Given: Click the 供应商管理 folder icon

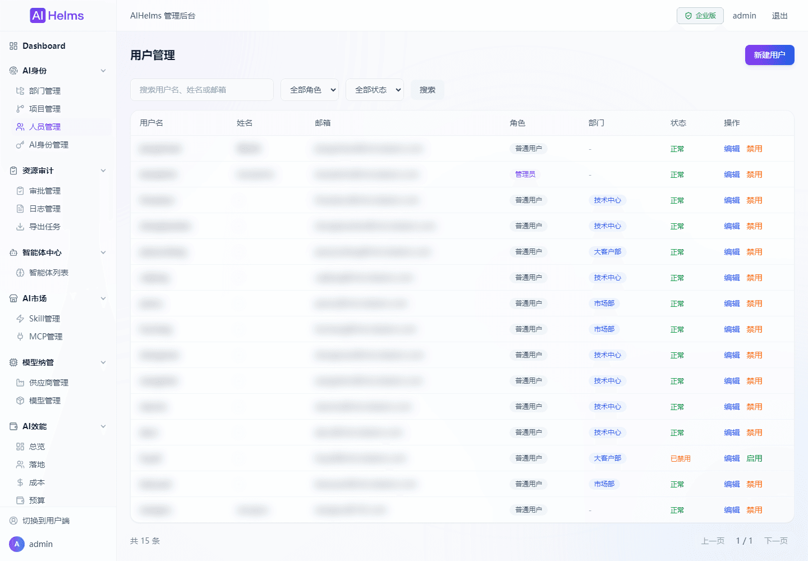Looking at the screenshot, I should (20, 383).
